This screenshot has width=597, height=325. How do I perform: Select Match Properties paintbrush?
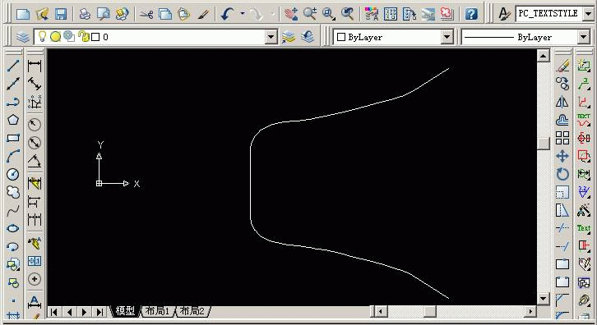203,14
